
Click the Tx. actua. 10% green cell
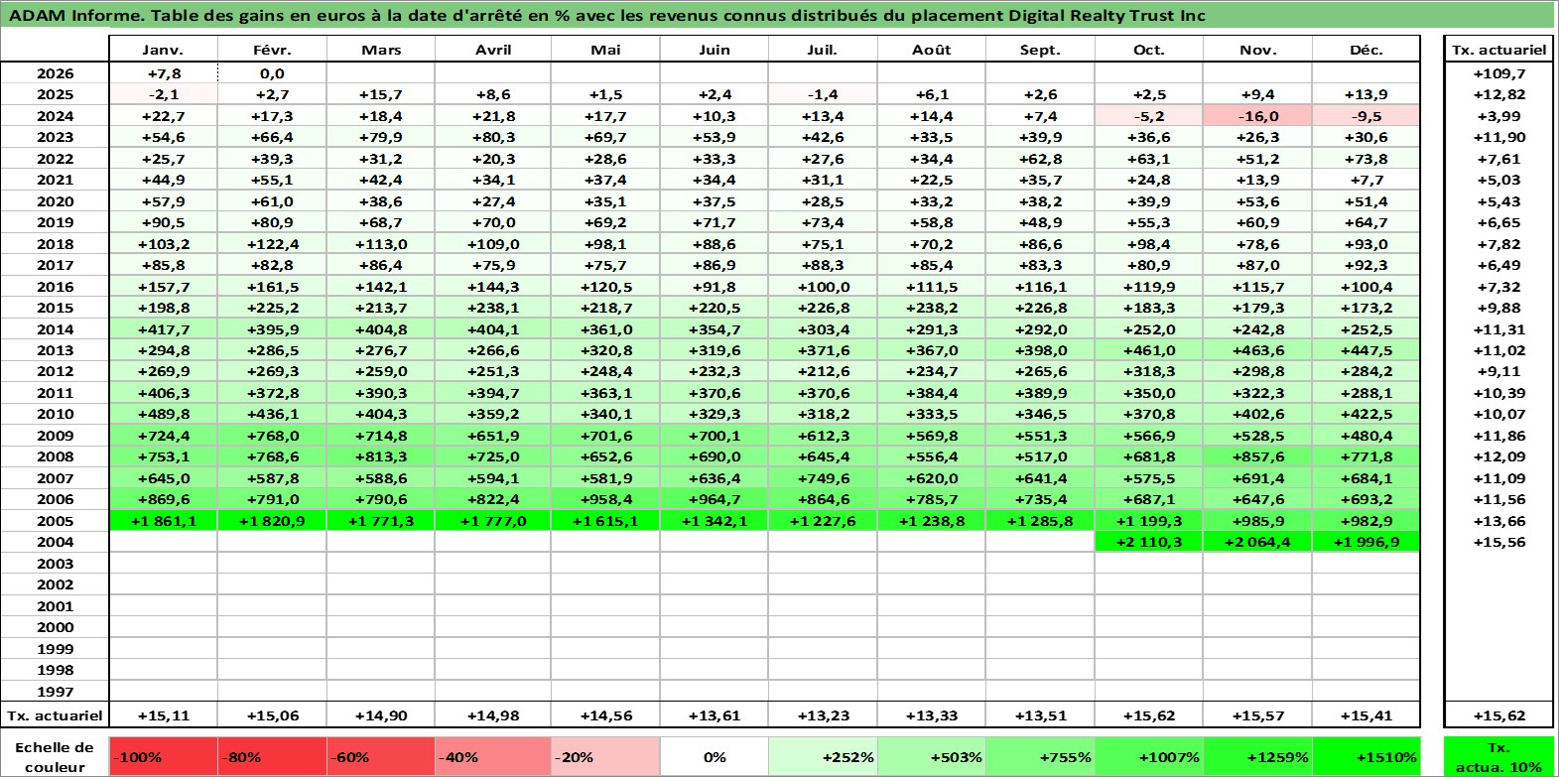coord(1499,757)
